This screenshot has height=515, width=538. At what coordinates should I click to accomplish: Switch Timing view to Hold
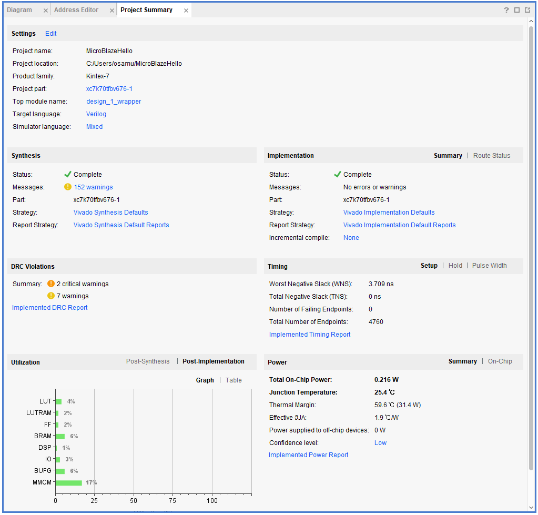[455, 266]
